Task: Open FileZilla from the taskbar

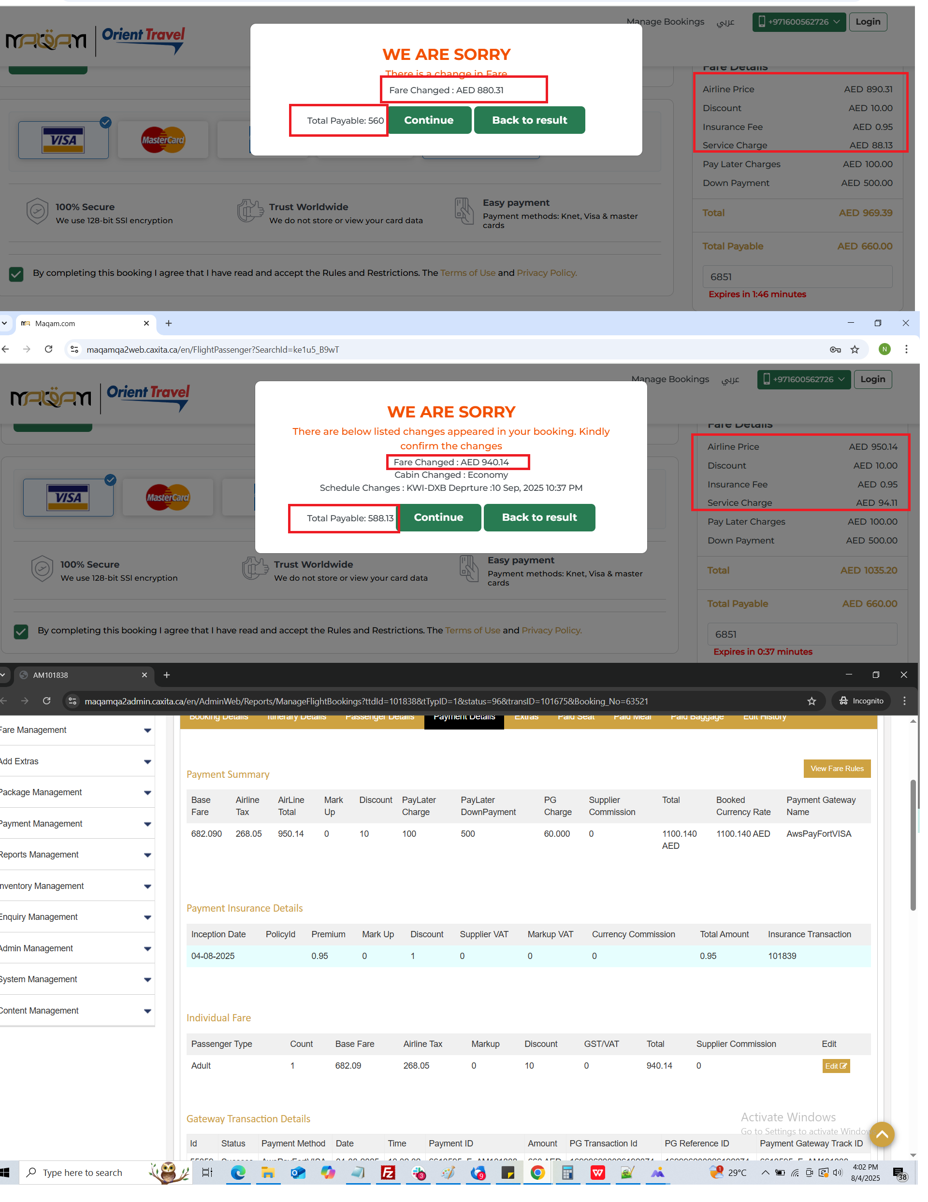Action: pyautogui.click(x=388, y=1173)
